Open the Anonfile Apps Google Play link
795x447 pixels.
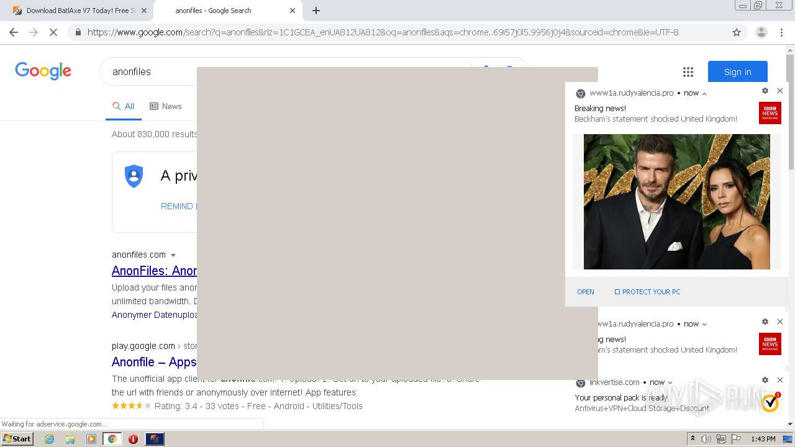pos(154,362)
